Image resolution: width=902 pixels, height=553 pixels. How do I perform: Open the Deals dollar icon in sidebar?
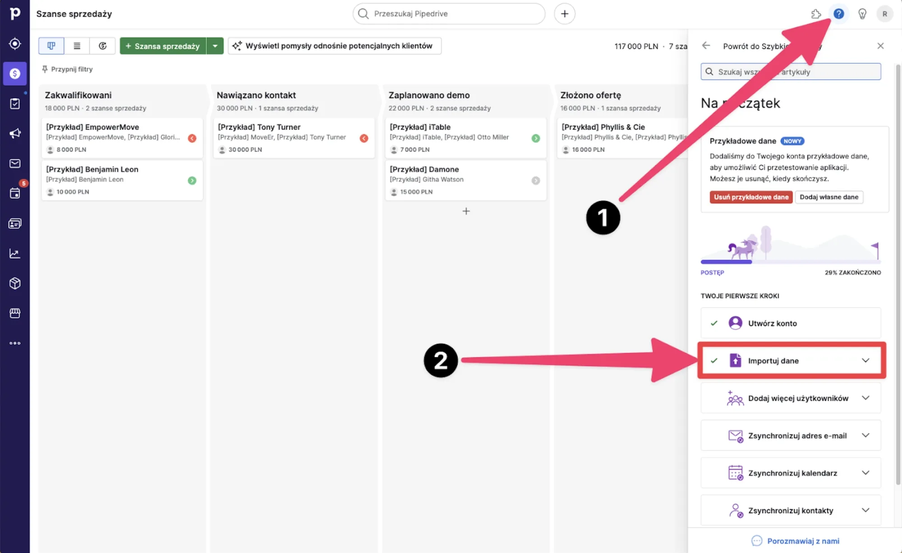point(15,74)
